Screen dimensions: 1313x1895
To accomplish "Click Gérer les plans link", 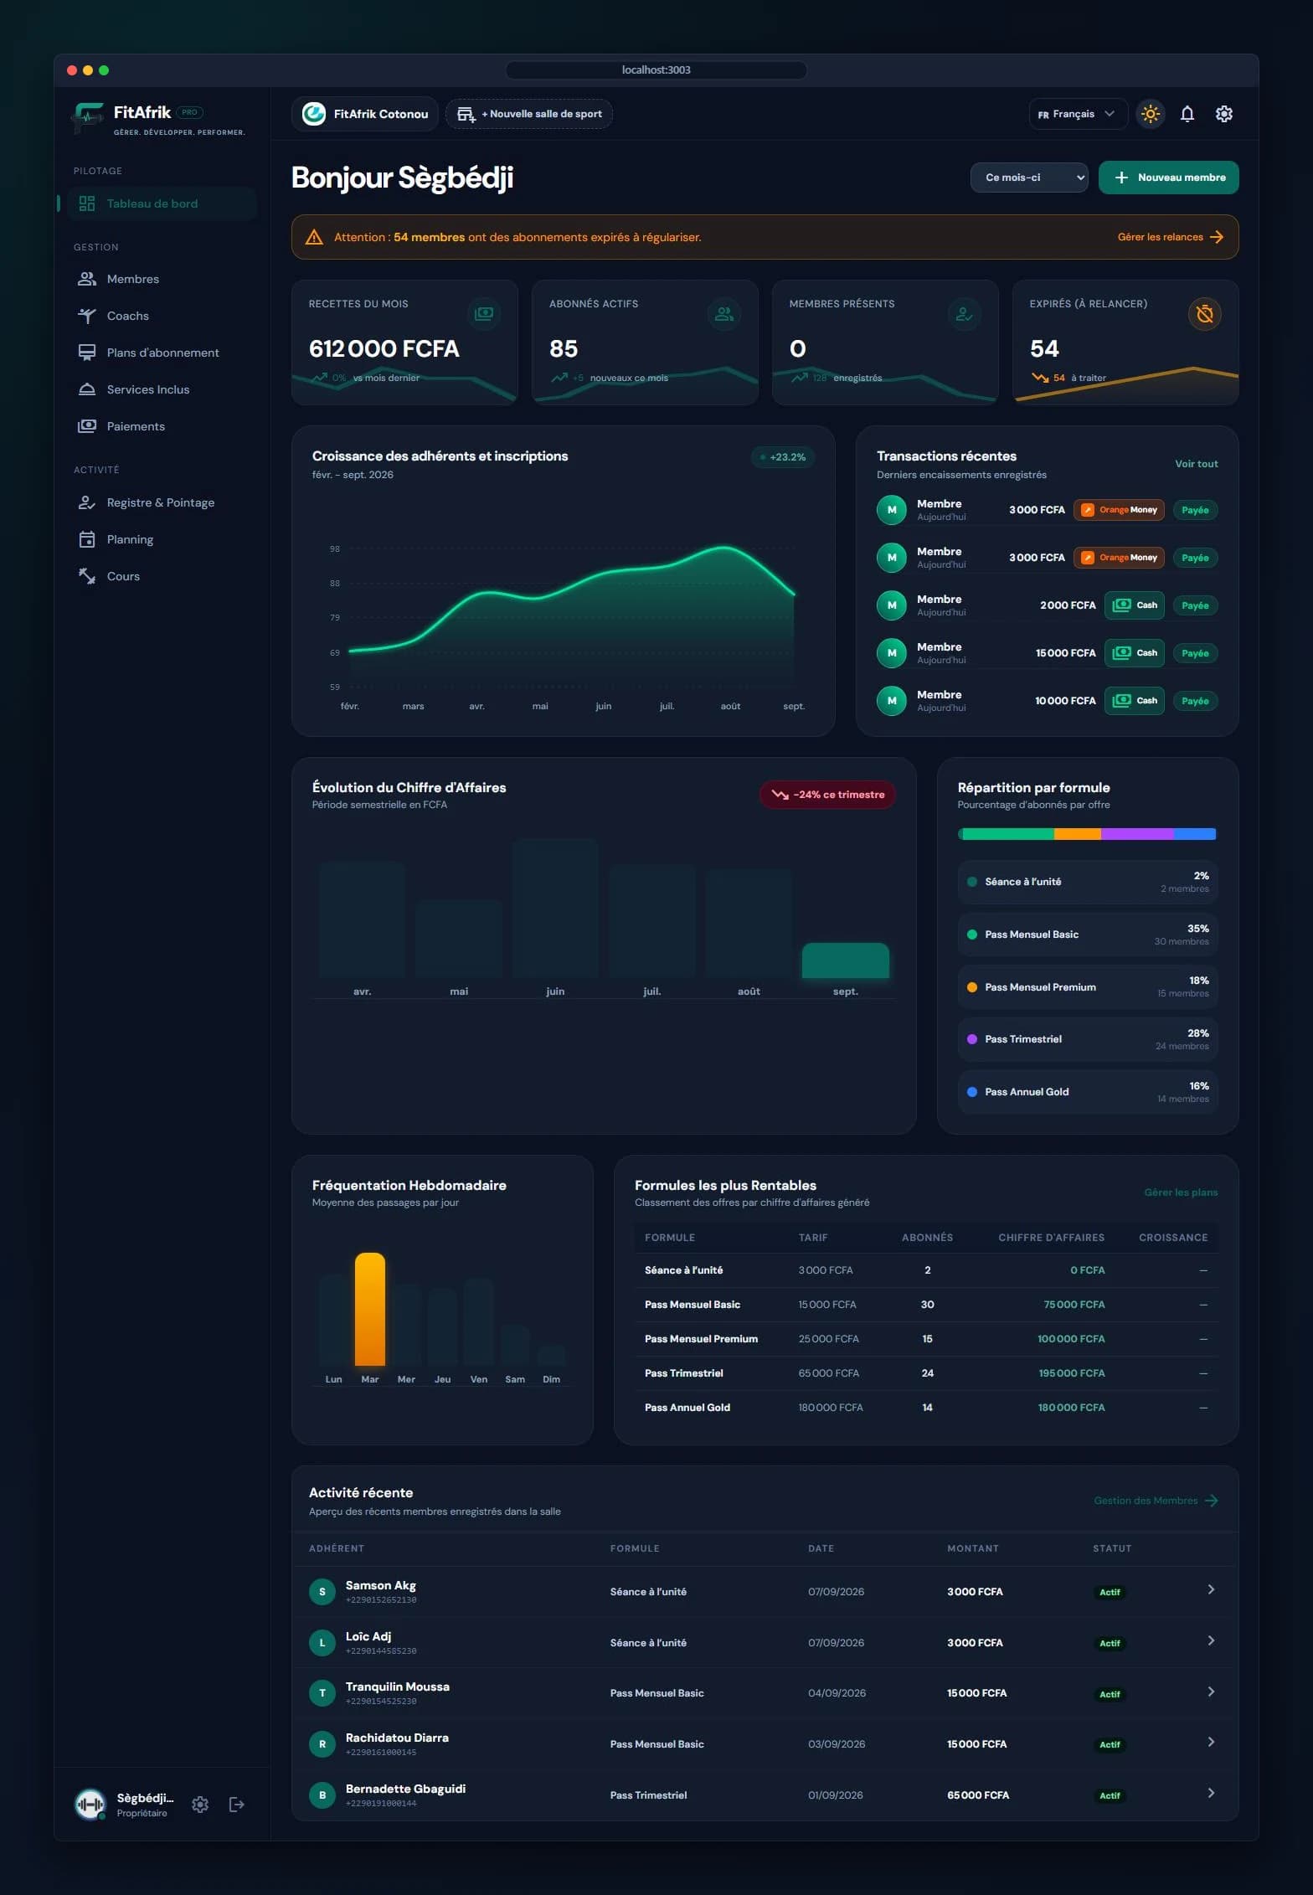I will pos(1181,1192).
